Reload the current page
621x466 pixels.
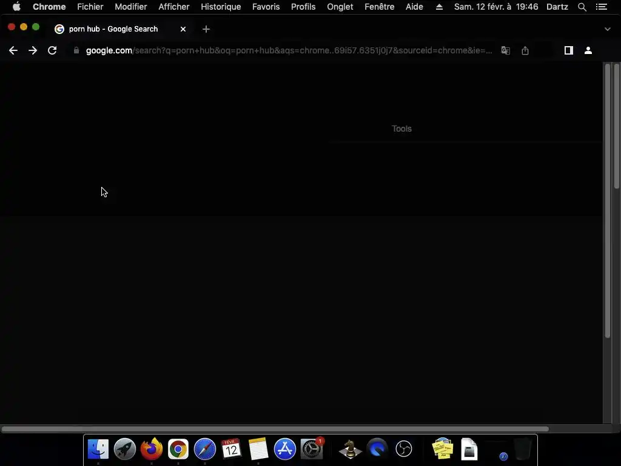(x=52, y=50)
